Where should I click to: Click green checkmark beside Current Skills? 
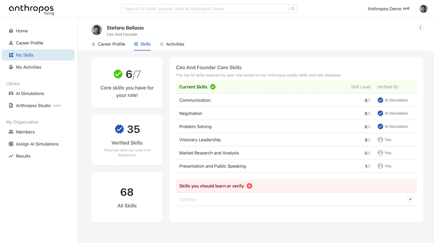(x=213, y=87)
